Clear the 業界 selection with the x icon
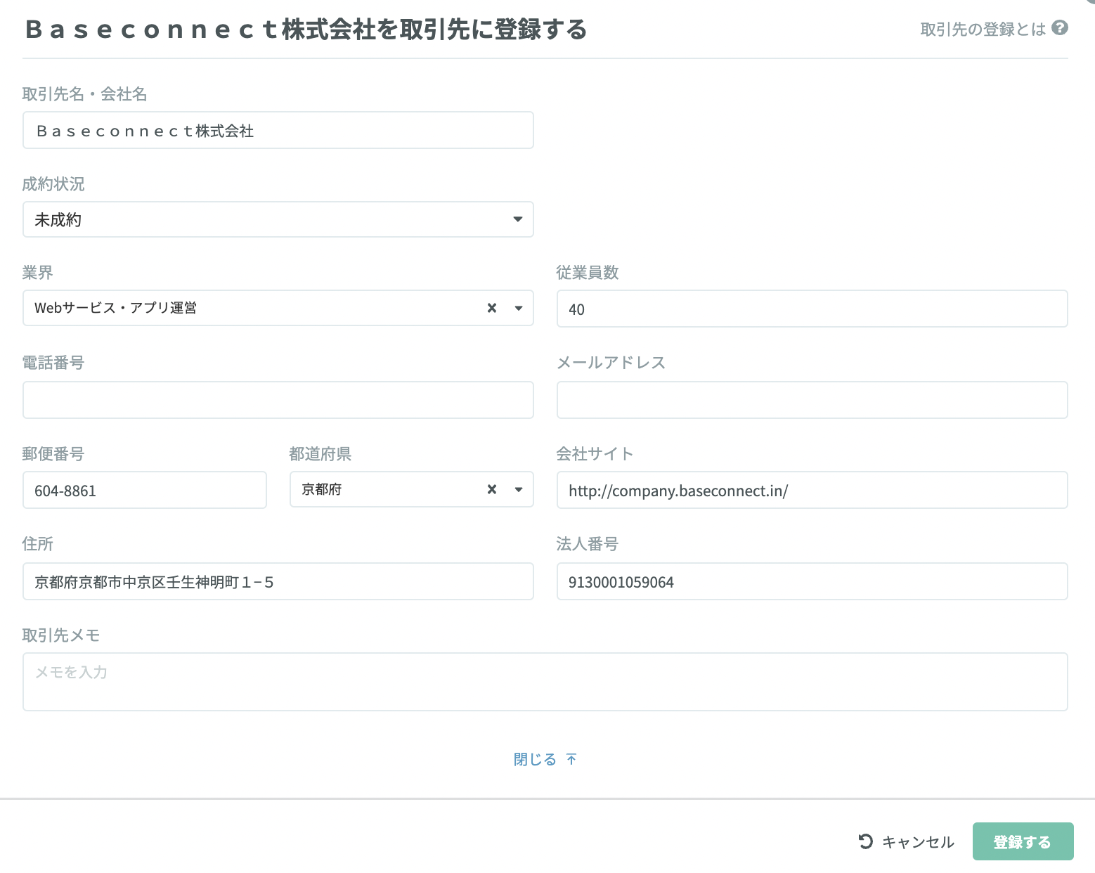 (492, 308)
